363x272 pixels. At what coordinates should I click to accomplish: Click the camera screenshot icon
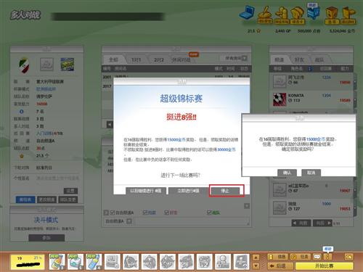point(348,257)
